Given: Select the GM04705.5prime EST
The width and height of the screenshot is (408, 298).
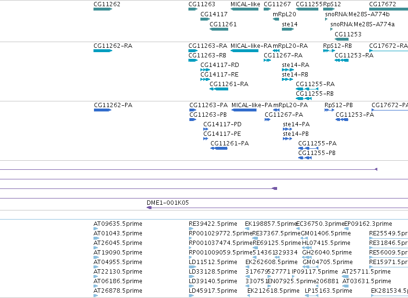Looking at the screenshot, I should 310,267.
